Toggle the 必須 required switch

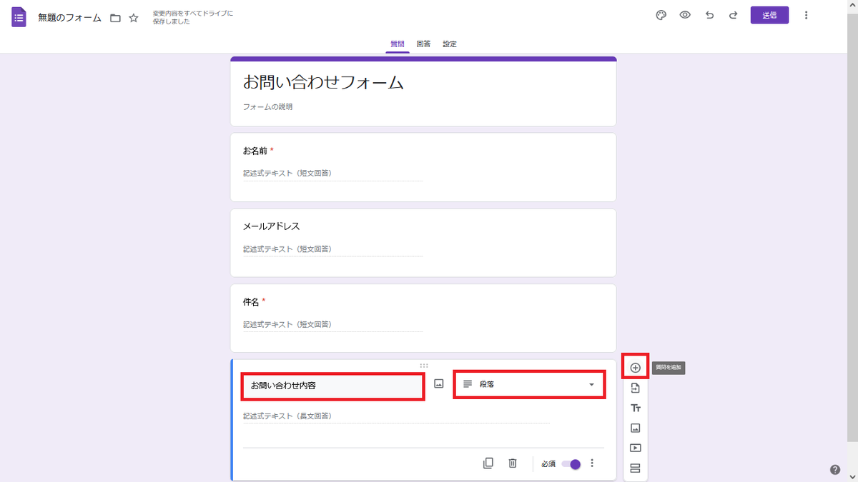tap(571, 463)
